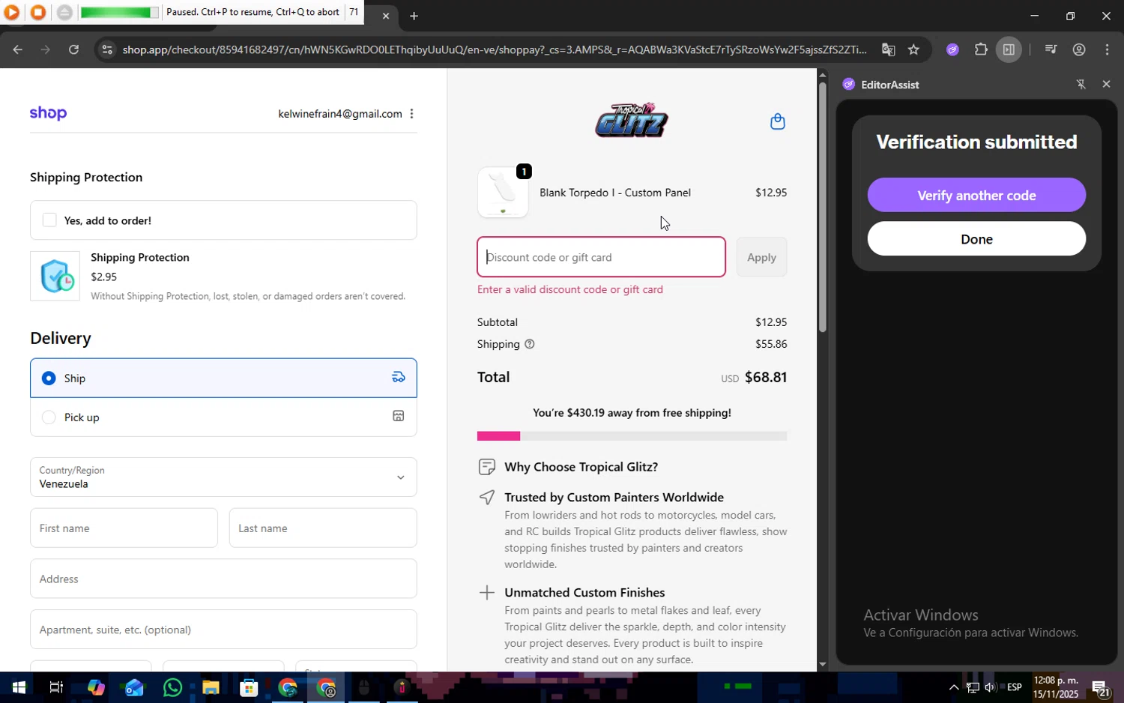The image size is (1124, 703).
Task: Translate this page icon
Action: click(888, 49)
